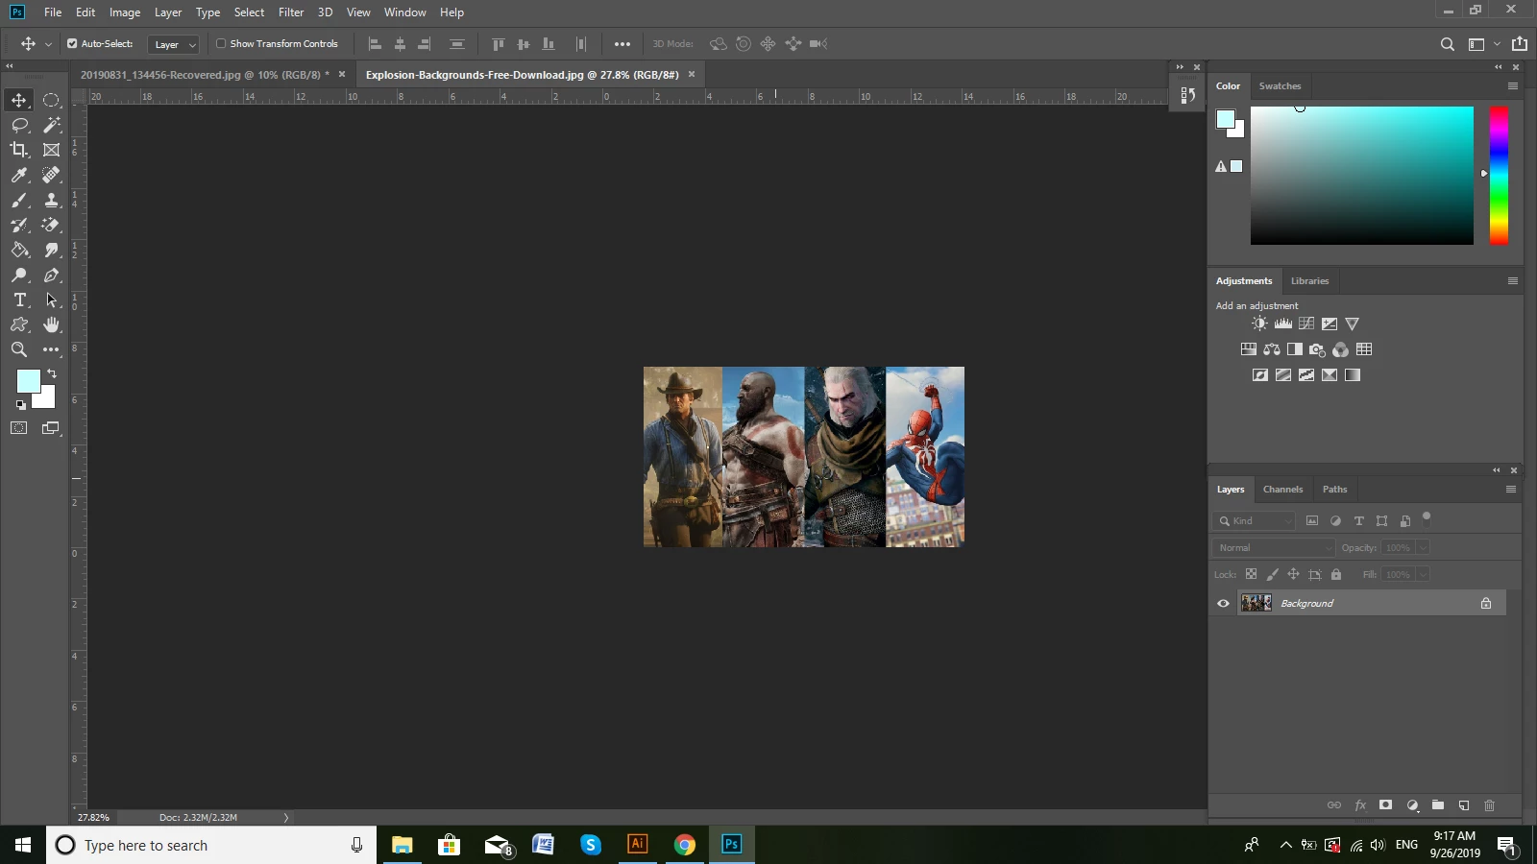Open the Layers panel options menu
The width and height of the screenshot is (1537, 864).
pos(1510,489)
